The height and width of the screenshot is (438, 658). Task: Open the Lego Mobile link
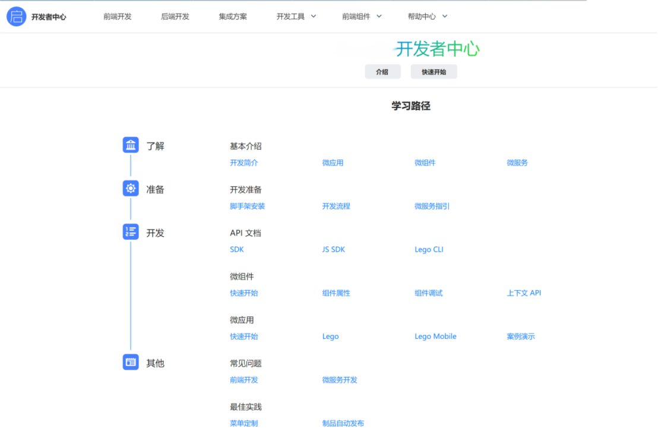pos(435,337)
